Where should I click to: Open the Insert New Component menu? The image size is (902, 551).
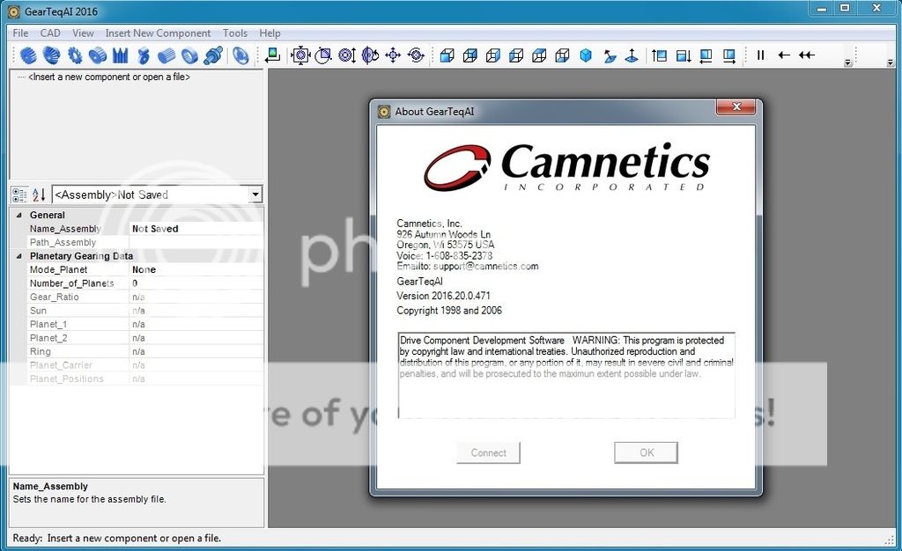click(x=158, y=33)
